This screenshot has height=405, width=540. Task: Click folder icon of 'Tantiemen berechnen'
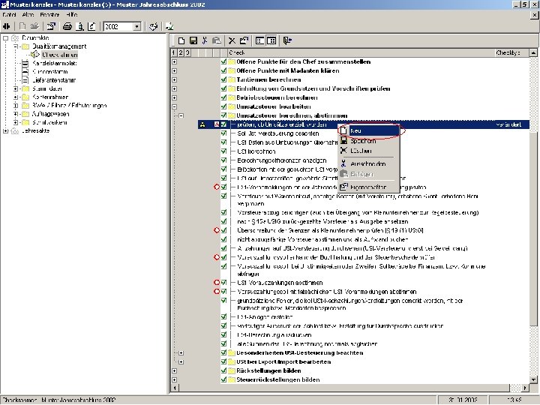tap(232, 80)
